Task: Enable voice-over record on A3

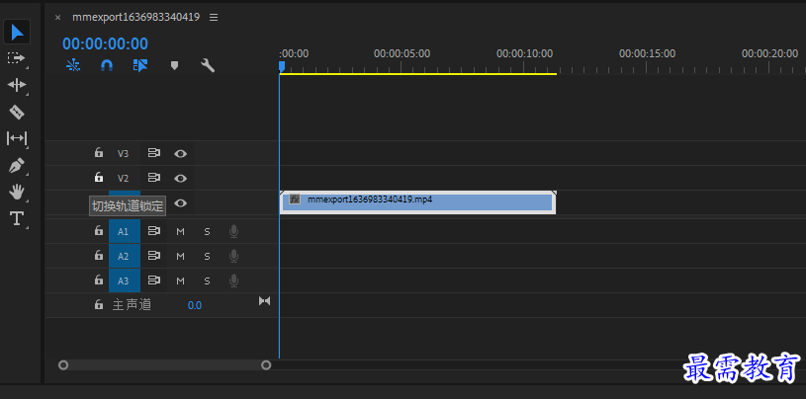Action: click(233, 280)
